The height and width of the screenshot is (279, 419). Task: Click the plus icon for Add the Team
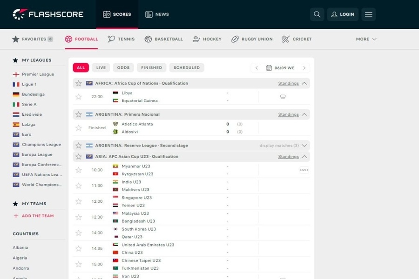(16, 216)
